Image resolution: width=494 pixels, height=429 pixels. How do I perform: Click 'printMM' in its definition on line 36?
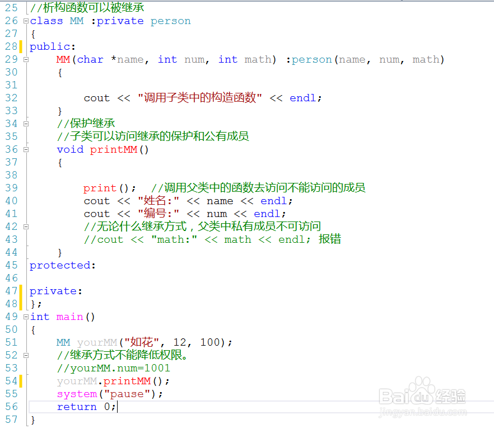[x=113, y=149]
